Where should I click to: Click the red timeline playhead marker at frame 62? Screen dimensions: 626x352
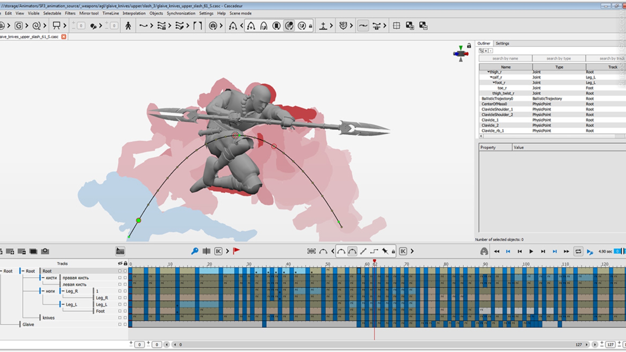pyautogui.click(x=374, y=261)
